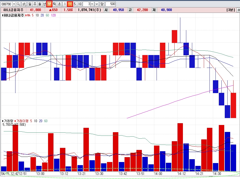Click the stock code field showing 086790

[6, 4]
